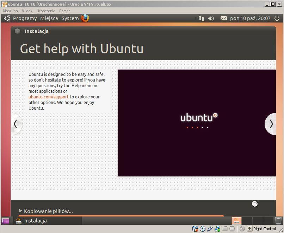Open the clock showing pon 10 paź, 20:07
The image size is (284, 233).
250,18
